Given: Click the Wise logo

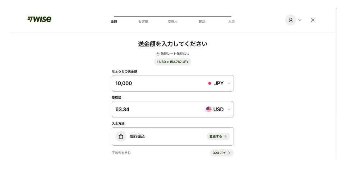Looking at the screenshot, I should tap(39, 19).
